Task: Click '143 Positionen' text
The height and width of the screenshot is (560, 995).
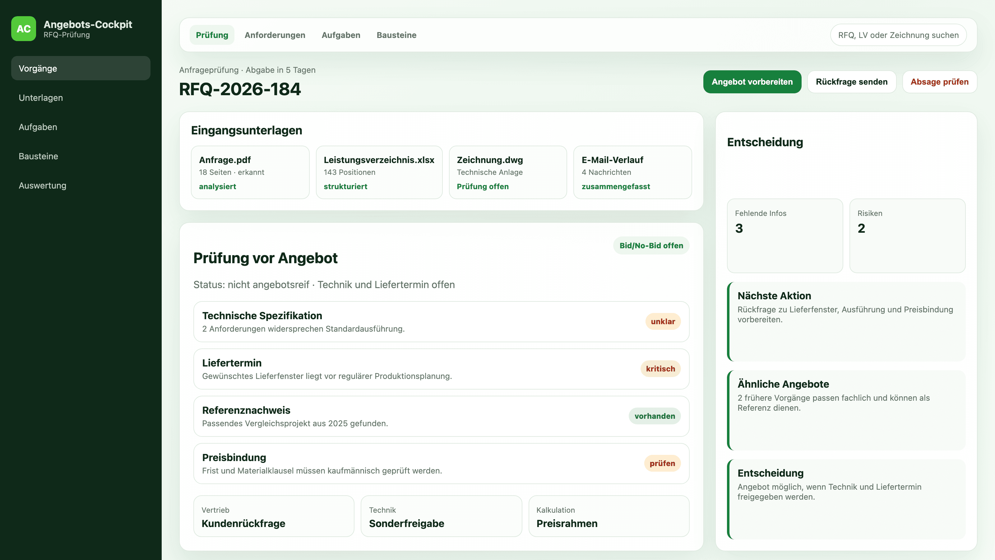Action: pos(349,172)
